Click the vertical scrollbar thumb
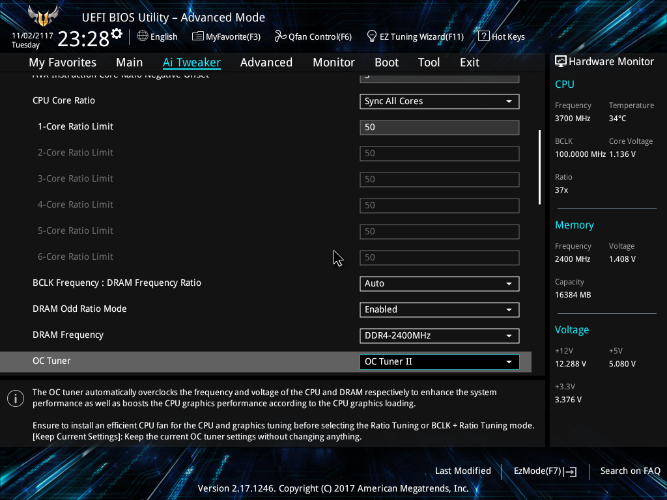667x500 pixels. 540,167
